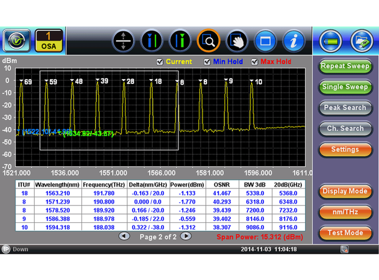Click the Power(dBm) column header

tap(187, 185)
